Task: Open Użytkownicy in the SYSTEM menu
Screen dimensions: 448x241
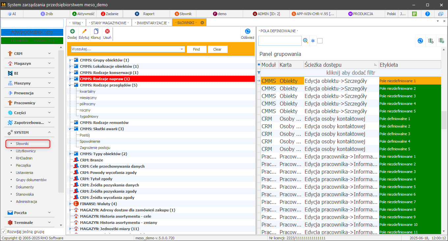Action: click(26, 151)
